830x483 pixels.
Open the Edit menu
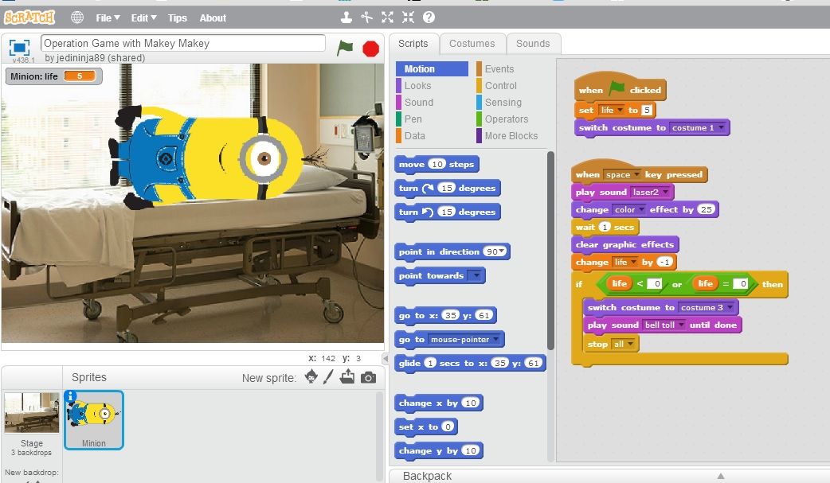click(143, 17)
